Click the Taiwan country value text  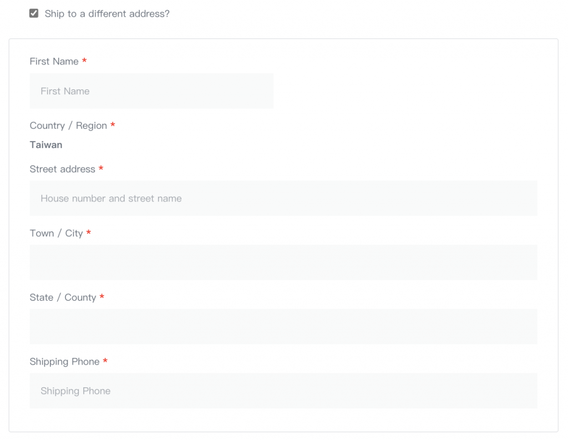[x=46, y=145]
